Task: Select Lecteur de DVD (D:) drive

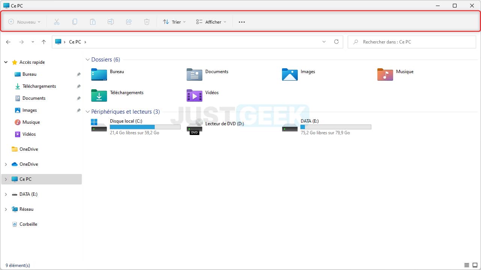Action: pyautogui.click(x=216, y=127)
